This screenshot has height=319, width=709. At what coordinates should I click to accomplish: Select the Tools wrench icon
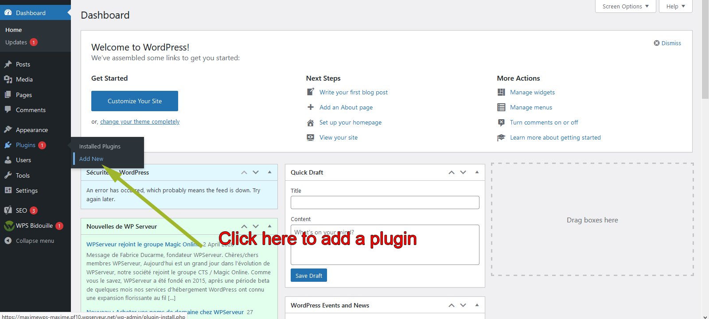coord(8,175)
